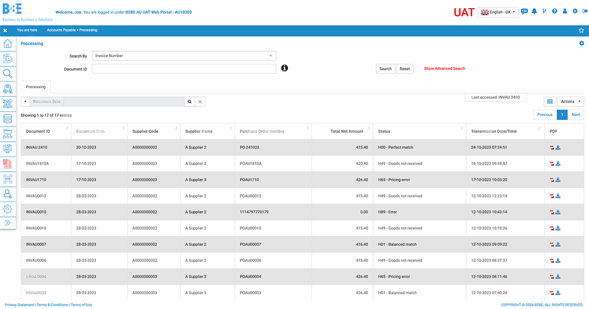589x309 pixels.
Task: Click the logout arrow icon
Action: pos(585,11)
